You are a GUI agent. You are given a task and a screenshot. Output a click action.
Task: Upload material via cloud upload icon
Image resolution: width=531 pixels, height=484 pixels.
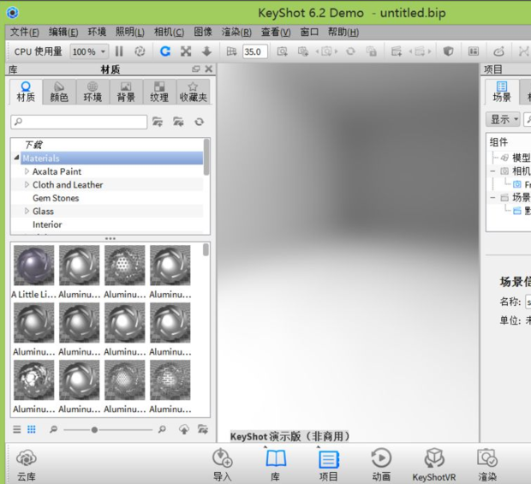183,429
